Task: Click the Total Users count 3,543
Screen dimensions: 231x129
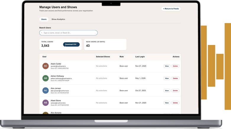Action: click(x=45, y=46)
